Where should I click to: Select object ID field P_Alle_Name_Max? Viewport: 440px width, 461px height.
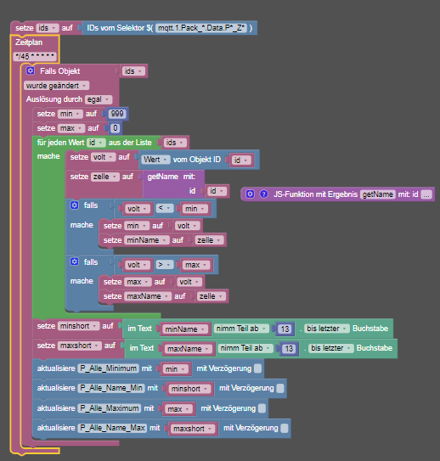tap(112, 428)
